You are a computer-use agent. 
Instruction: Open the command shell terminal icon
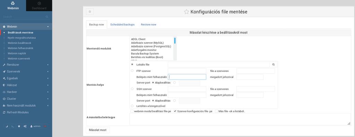click(x=13, y=126)
